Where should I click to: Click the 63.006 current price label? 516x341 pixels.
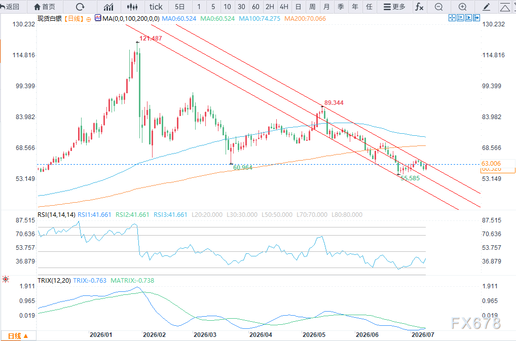click(x=491, y=164)
